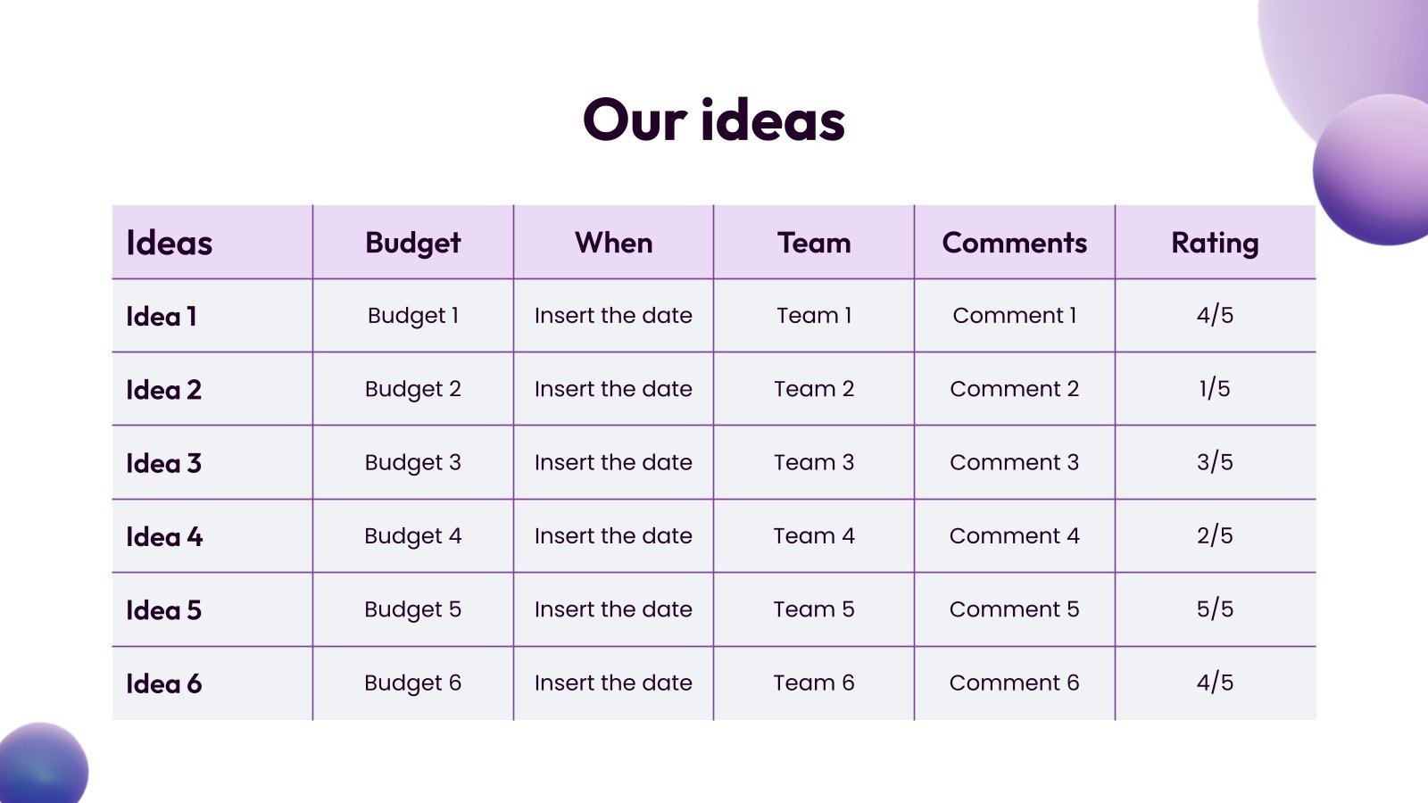Click the 'Comment 1' cell
The image size is (1428, 803).
1014,316
